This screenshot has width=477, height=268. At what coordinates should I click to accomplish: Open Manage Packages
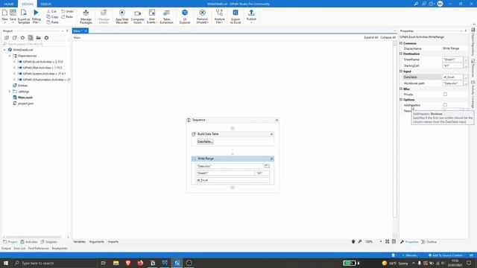pos(86,16)
